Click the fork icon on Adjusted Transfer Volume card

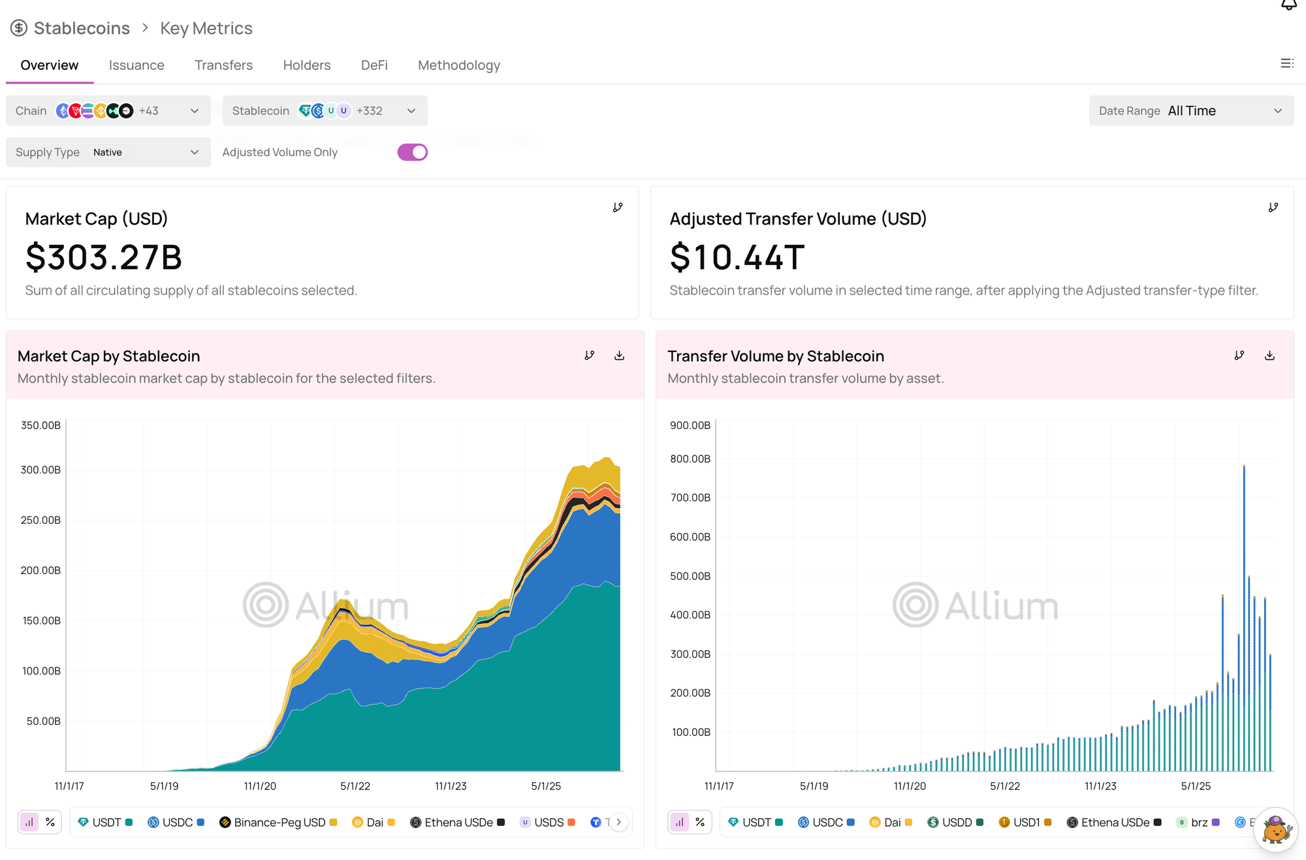1273,208
